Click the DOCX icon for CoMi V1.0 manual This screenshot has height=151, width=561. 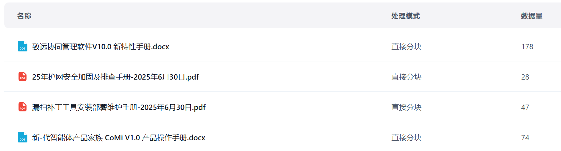[x=22, y=137]
